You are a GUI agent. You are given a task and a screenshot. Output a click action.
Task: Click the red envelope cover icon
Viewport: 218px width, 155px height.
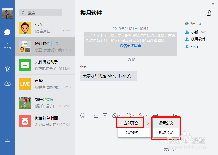[25, 121]
